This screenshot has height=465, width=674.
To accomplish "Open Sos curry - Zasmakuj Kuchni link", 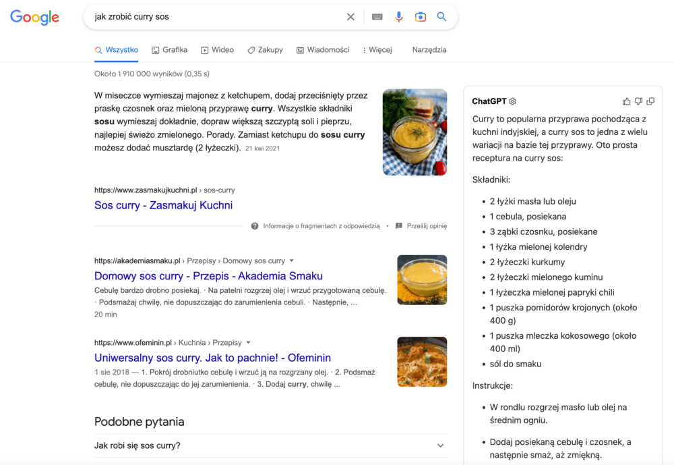I will 163,205.
